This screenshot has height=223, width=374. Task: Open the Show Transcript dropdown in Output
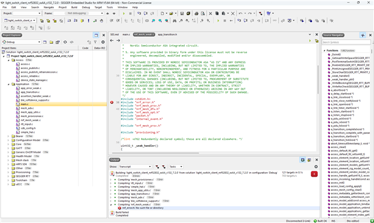coord(135,167)
